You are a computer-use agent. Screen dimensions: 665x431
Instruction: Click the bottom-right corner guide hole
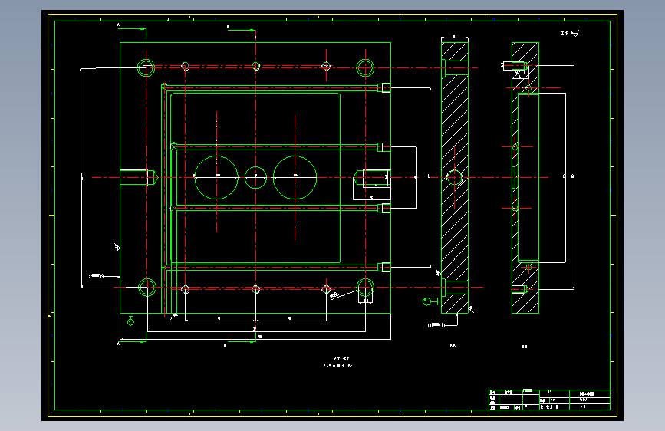point(365,287)
